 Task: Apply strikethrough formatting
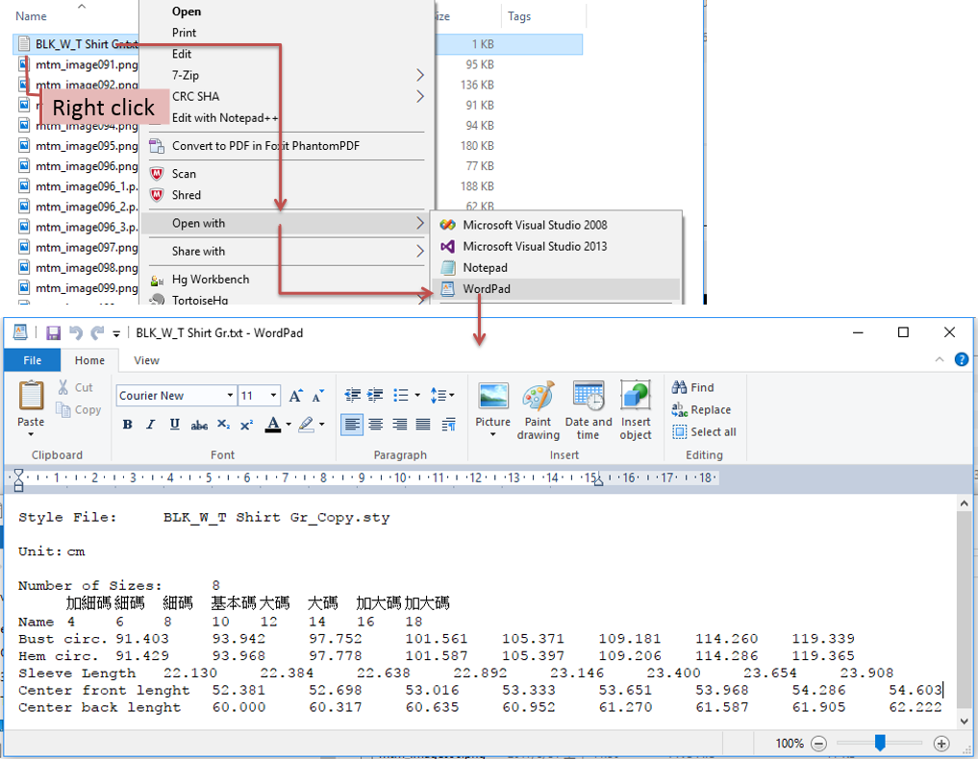tap(199, 425)
